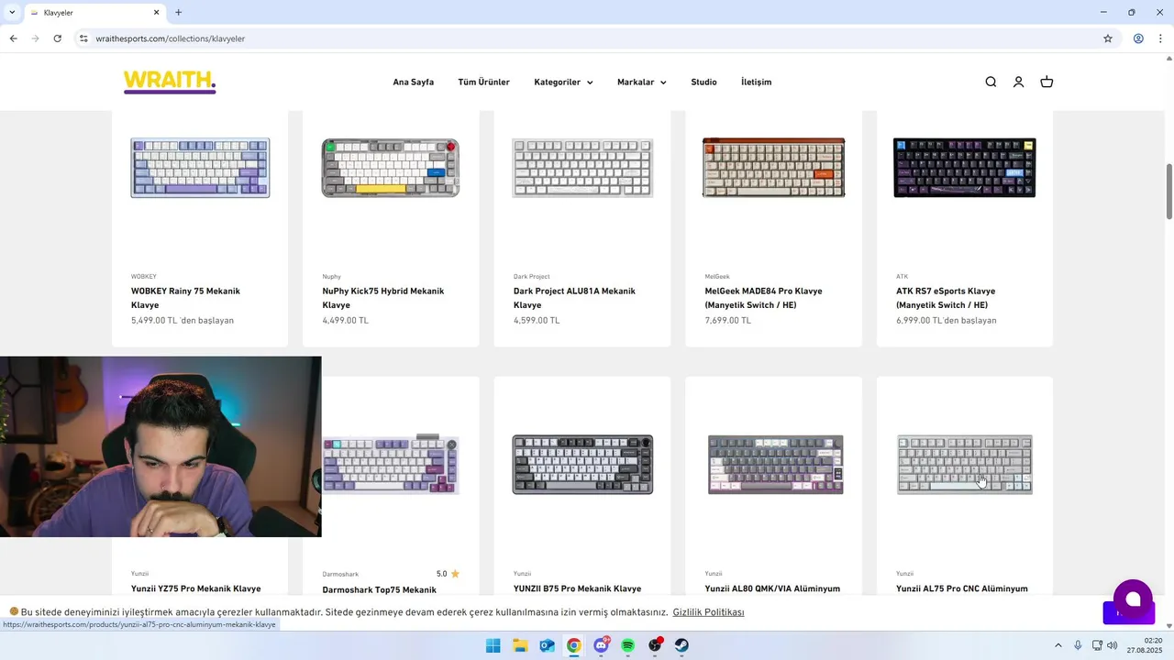
Task: Open the Studio menu item
Action: coord(703,82)
